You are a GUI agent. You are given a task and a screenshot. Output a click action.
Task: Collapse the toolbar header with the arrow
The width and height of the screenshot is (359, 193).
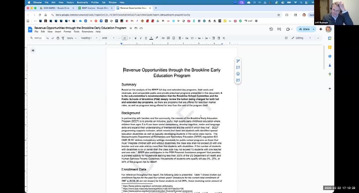(318, 38)
